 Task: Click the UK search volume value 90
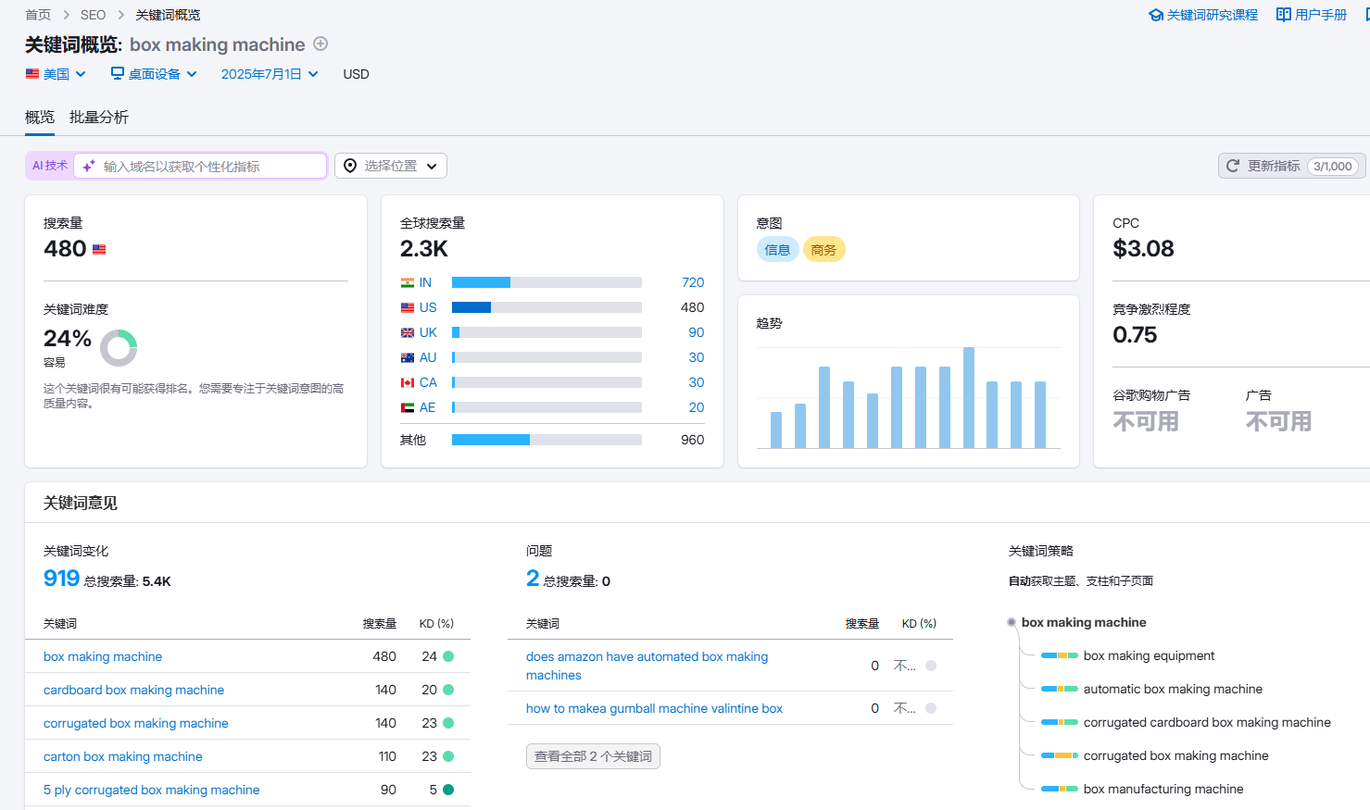pos(696,332)
